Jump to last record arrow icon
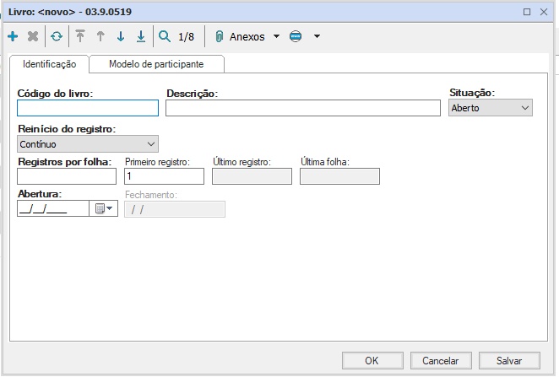The height and width of the screenshot is (377, 559). (x=141, y=37)
